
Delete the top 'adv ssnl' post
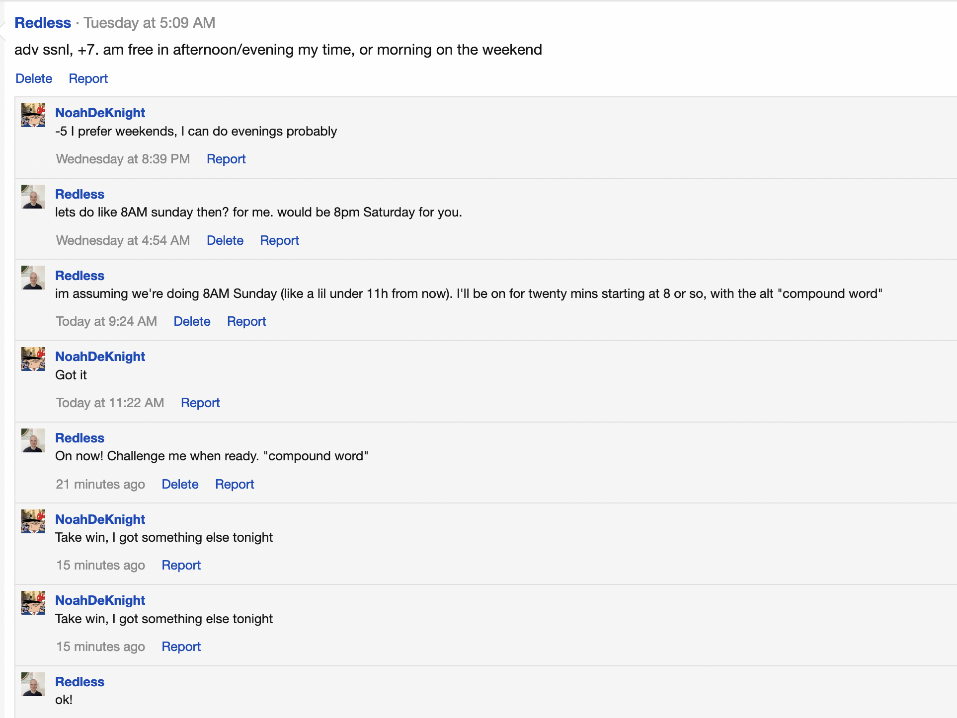coord(34,78)
